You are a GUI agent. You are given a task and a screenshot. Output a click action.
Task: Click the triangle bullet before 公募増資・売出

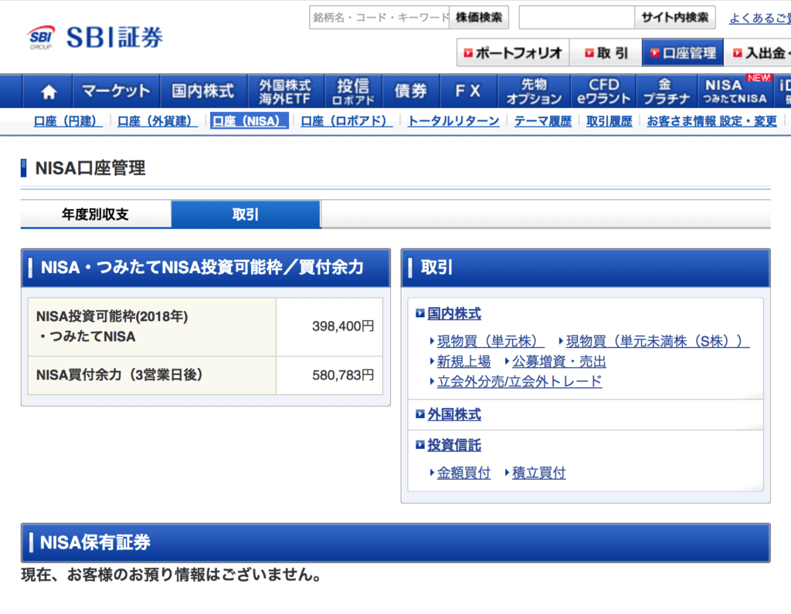click(x=507, y=361)
